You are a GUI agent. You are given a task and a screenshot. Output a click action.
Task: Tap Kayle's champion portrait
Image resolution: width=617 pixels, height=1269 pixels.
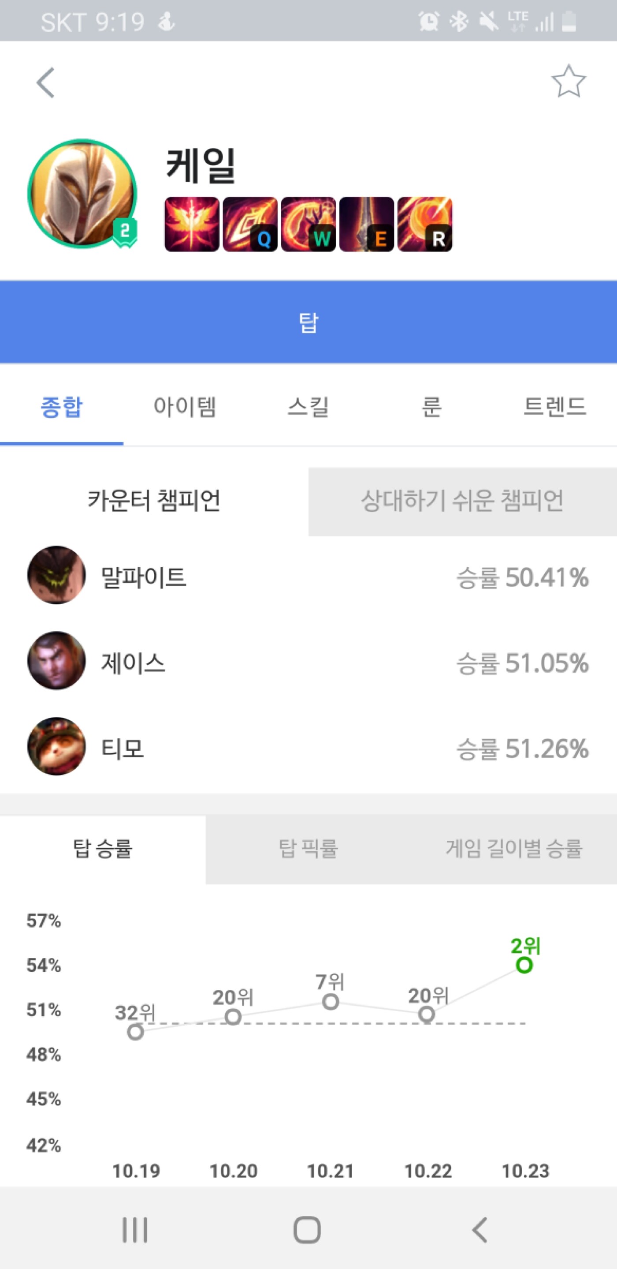[82, 194]
